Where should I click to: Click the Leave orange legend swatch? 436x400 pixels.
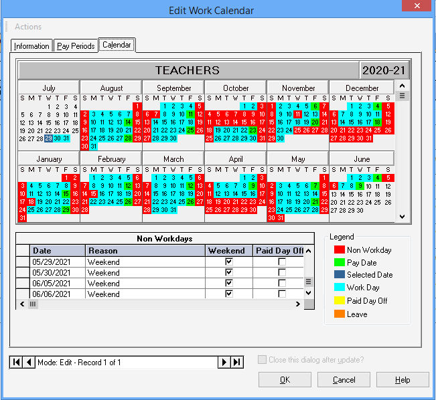(x=340, y=314)
